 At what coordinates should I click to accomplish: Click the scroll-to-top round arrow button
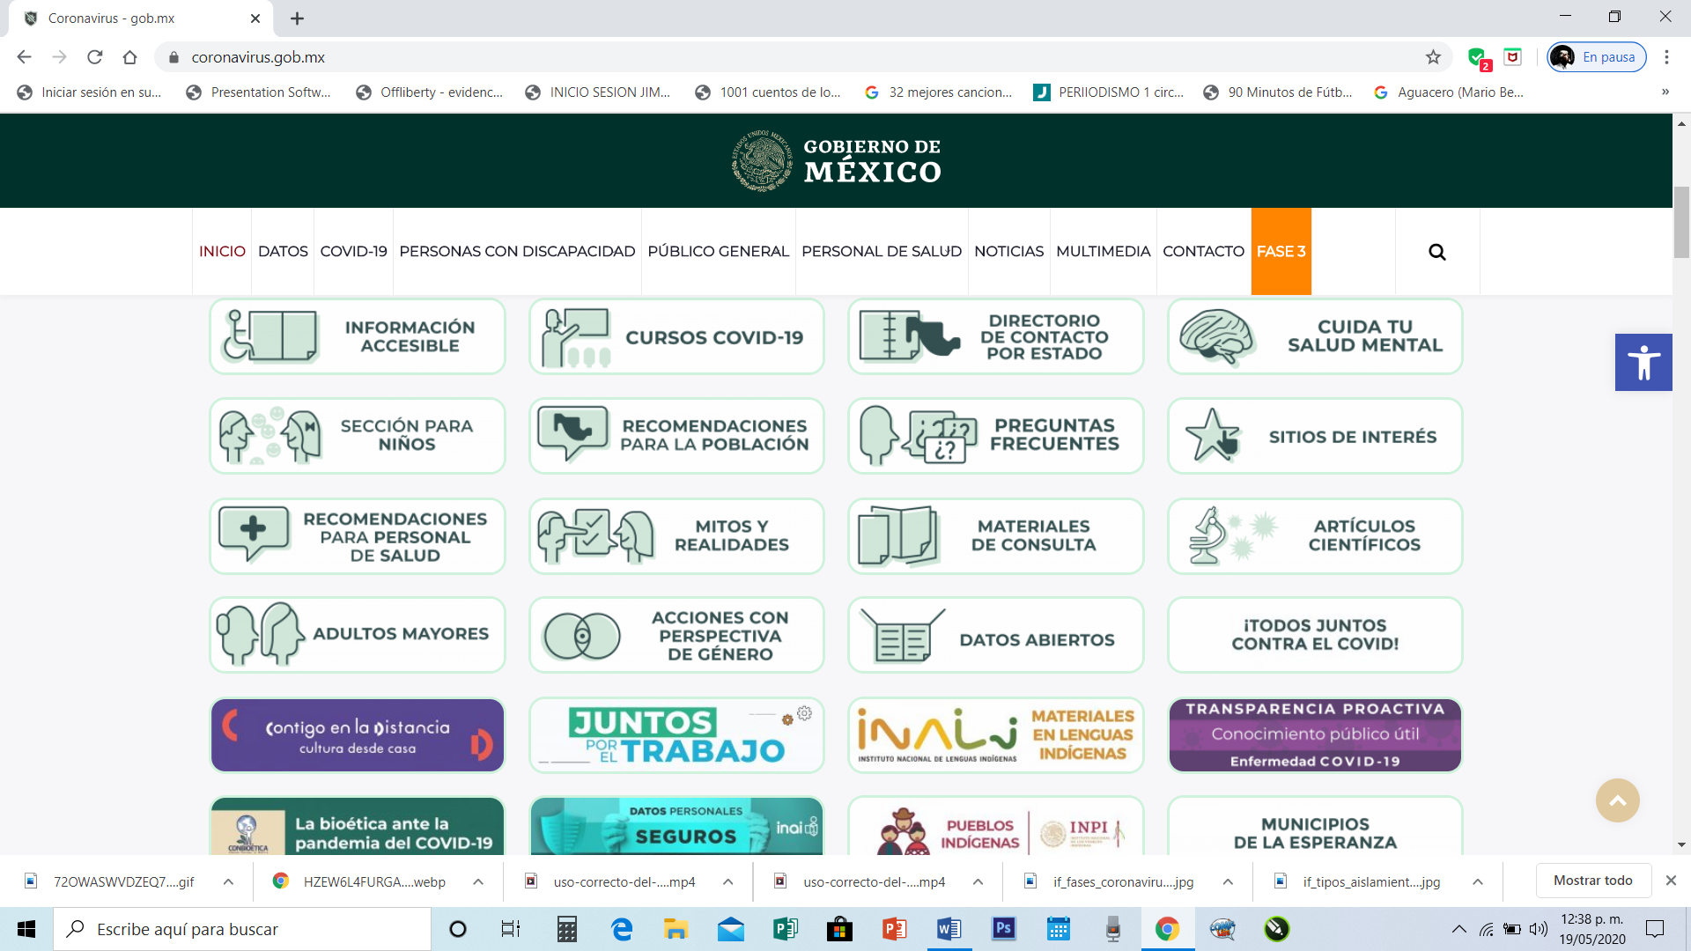(x=1618, y=800)
